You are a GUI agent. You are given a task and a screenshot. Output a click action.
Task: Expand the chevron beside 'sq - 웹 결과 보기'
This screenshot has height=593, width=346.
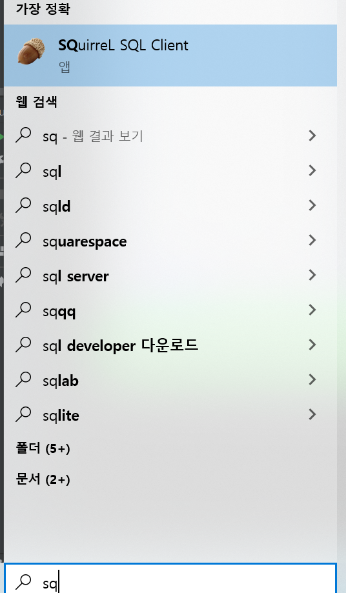[312, 136]
